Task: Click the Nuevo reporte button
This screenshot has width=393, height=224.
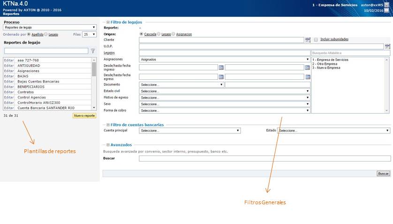Action: 84,115
